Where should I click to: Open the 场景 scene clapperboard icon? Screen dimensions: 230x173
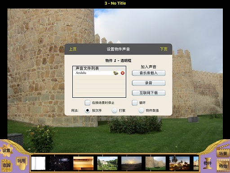click(x=223, y=152)
